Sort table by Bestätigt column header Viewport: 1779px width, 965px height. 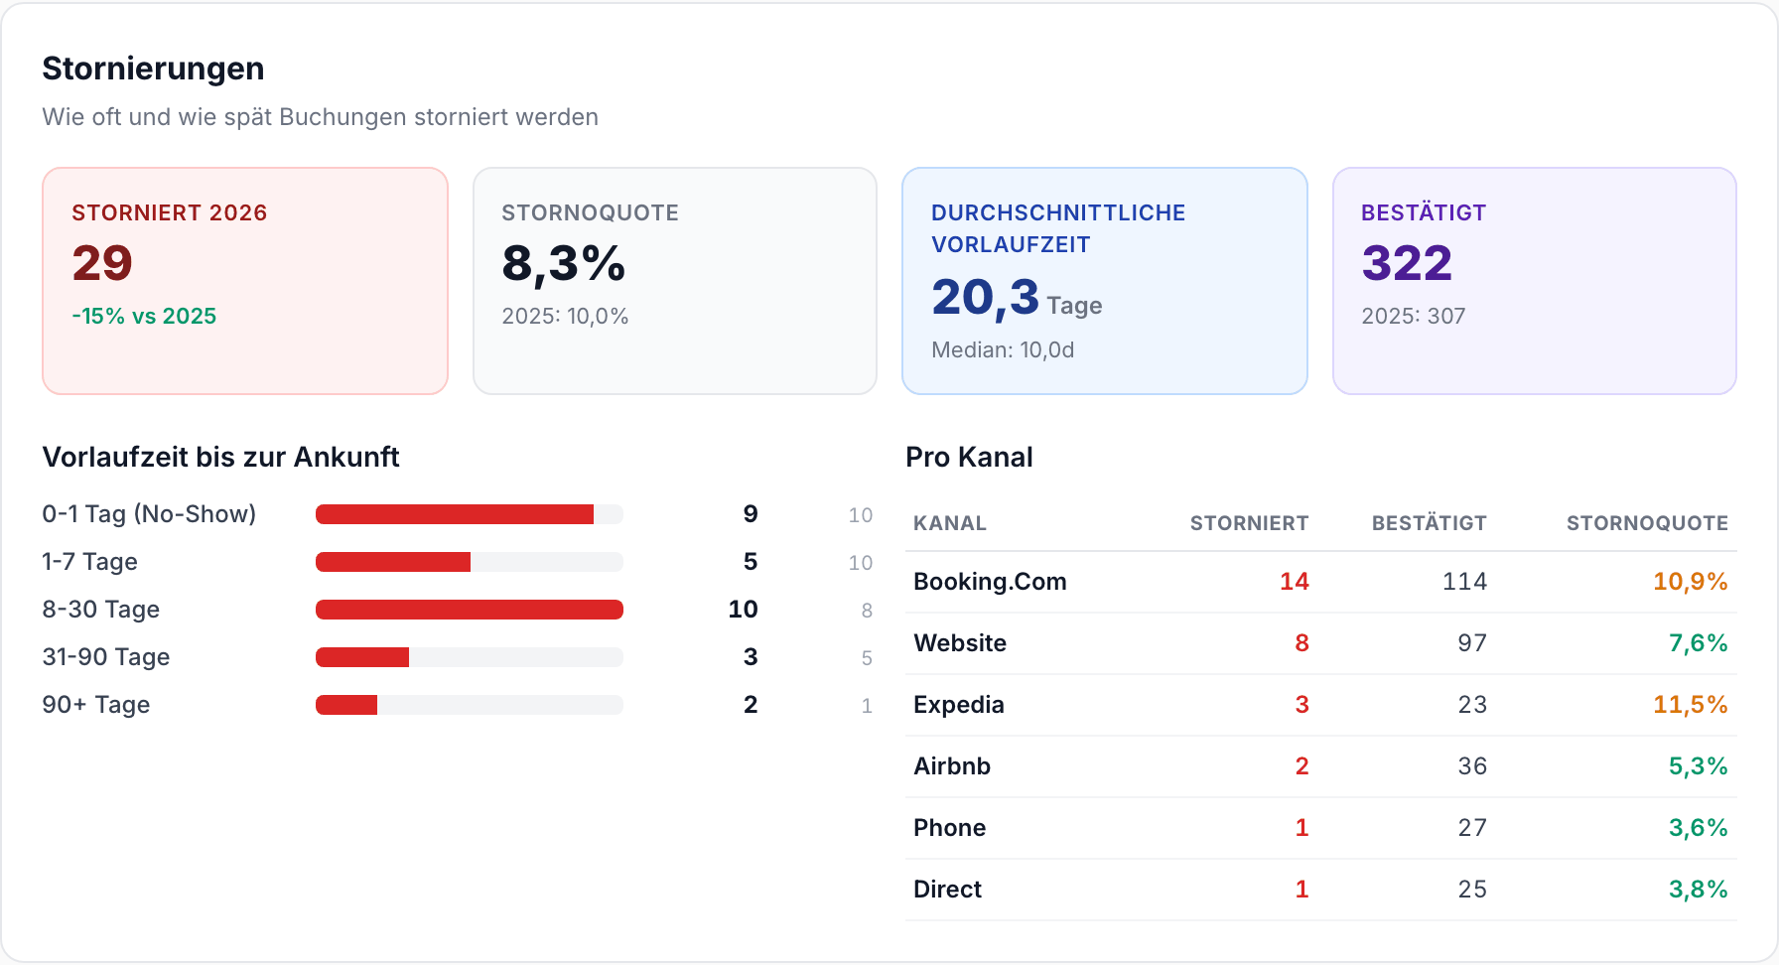[x=1429, y=523]
